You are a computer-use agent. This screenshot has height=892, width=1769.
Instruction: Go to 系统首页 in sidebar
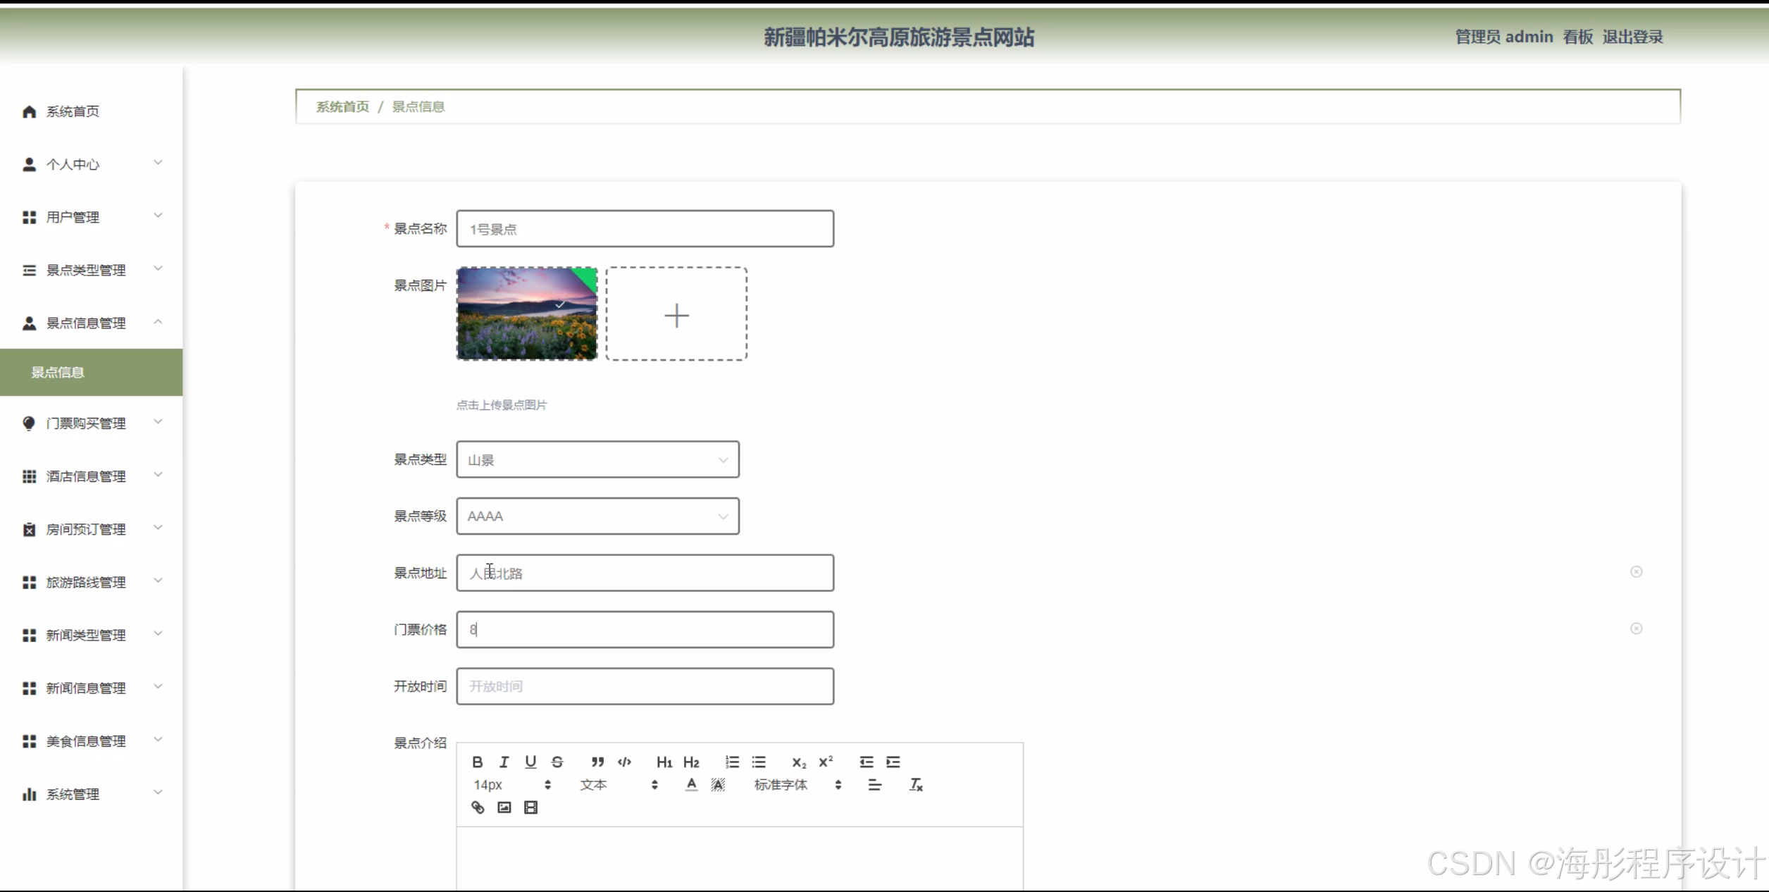pyautogui.click(x=72, y=111)
